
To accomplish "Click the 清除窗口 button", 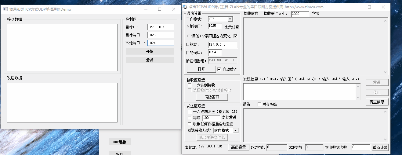I will coord(212,97).
